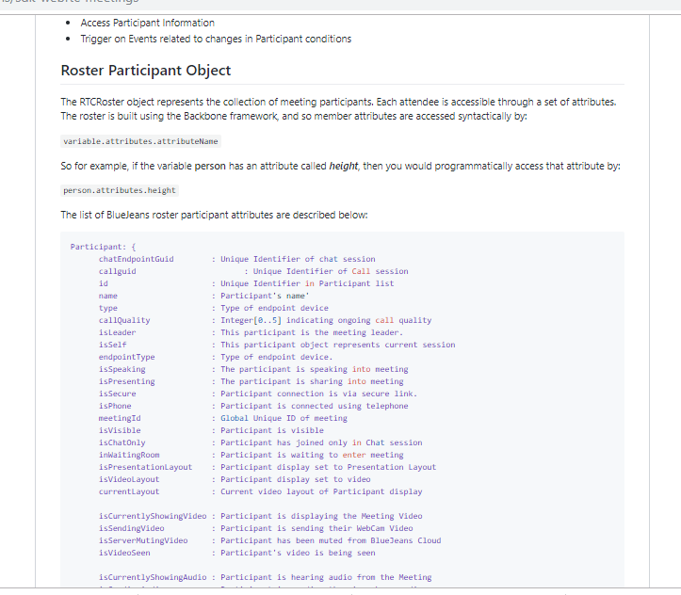Select the callQuality attribute name
The width and height of the screenshot is (681, 595).
124,320
